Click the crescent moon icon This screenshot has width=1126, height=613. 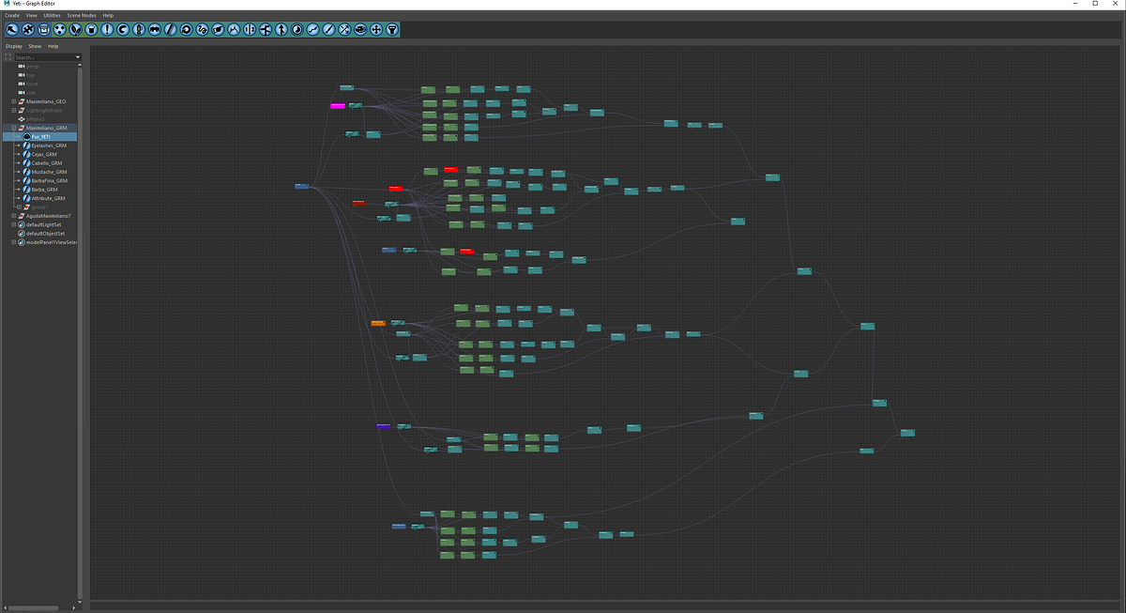click(x=297, y=30)
